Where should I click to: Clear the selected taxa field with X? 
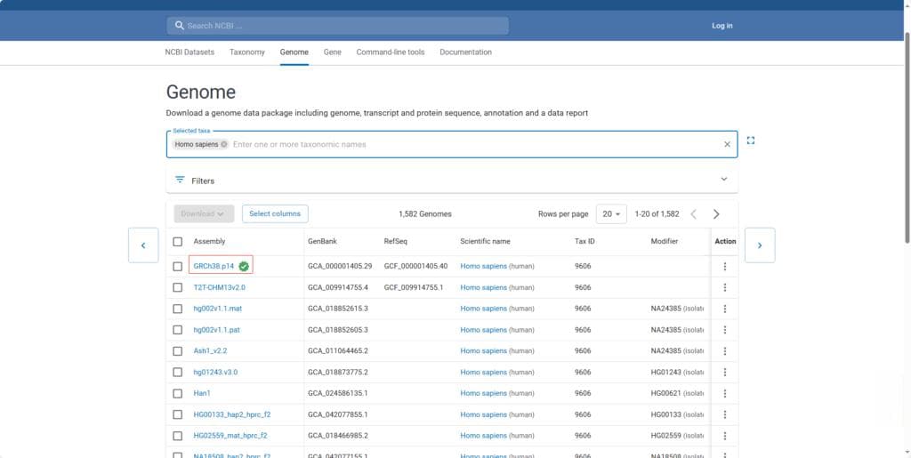[727, 145]
